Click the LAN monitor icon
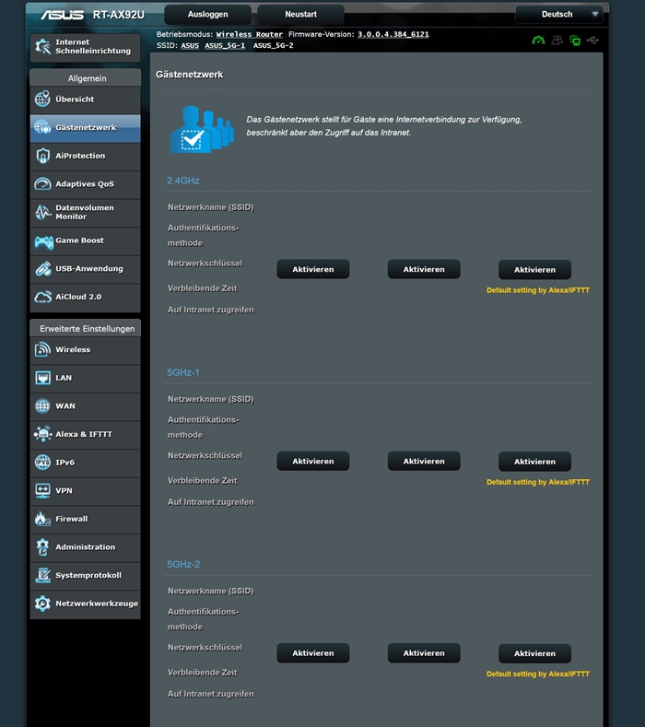 (x=42, y=378)
